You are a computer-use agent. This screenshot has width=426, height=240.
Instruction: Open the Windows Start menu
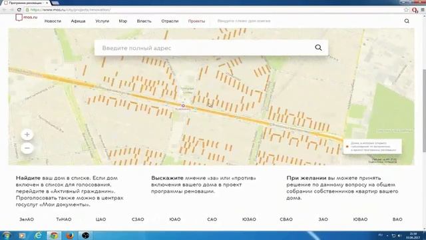point(7,235)
